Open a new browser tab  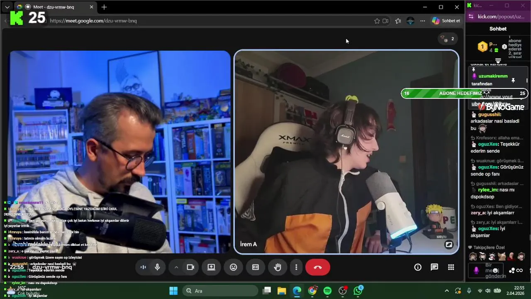(x=104, y=7)
